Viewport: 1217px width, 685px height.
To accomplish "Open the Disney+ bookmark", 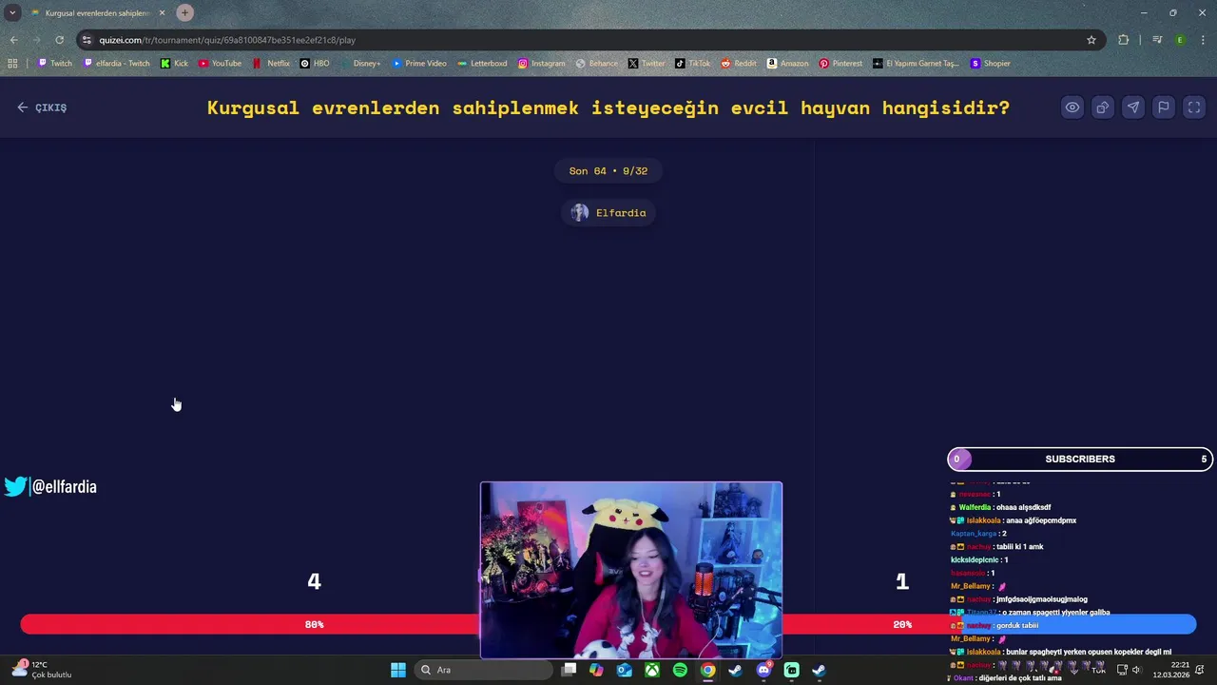I will click(360, 64).
